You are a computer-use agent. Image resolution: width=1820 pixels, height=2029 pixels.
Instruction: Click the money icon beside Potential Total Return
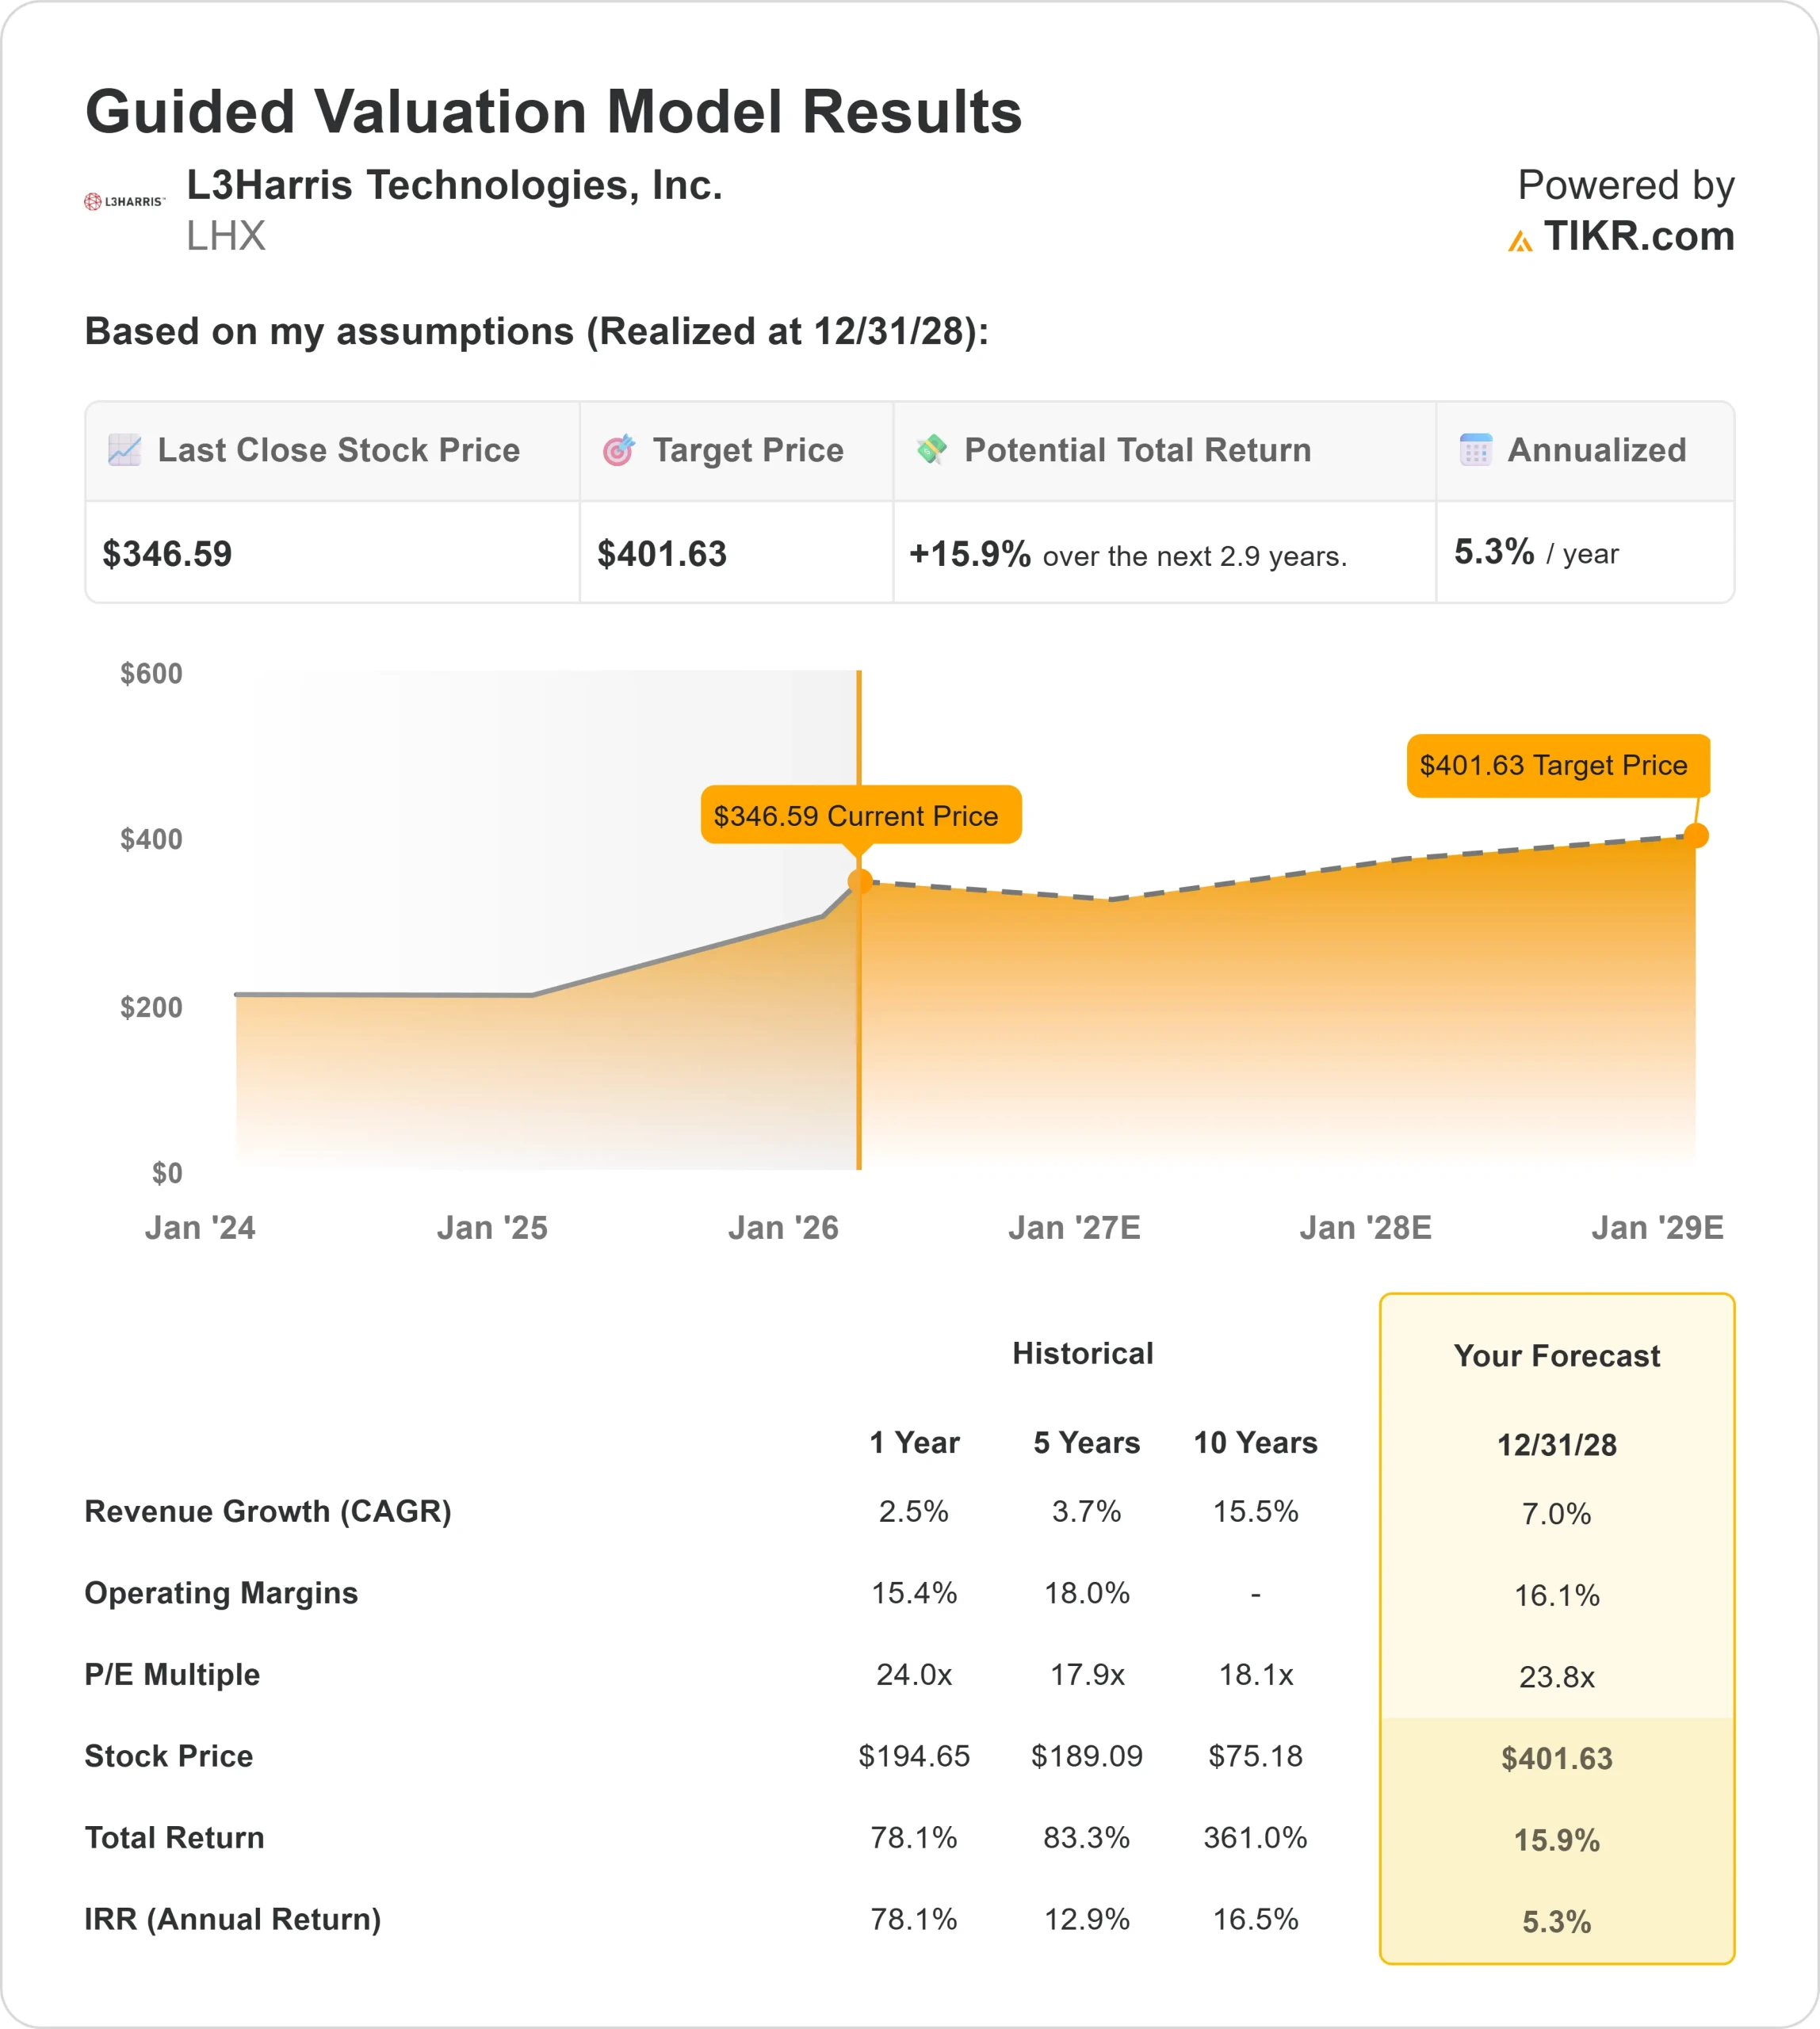coord(934,451)
